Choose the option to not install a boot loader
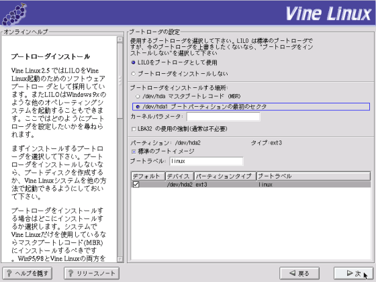The width and height of the screenshot is (376, 282). click(x=134, y=74)
